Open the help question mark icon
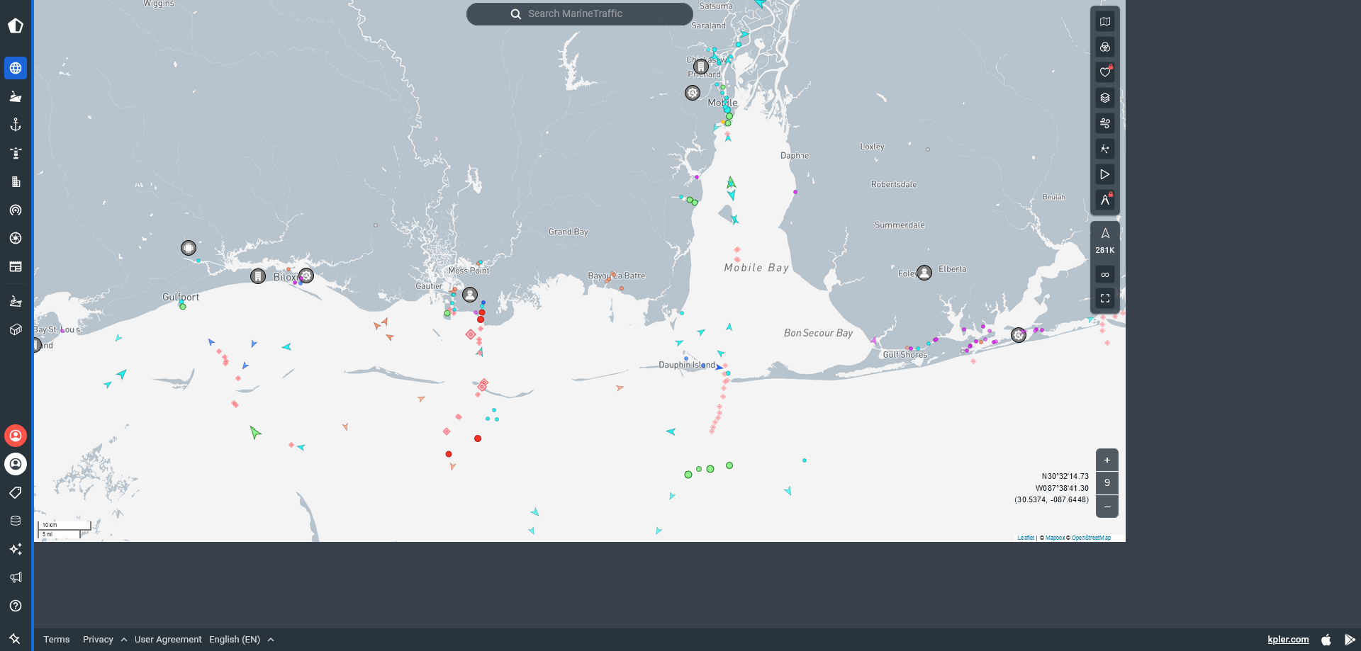Viewport: 1361px width, 651px height. 16,606
